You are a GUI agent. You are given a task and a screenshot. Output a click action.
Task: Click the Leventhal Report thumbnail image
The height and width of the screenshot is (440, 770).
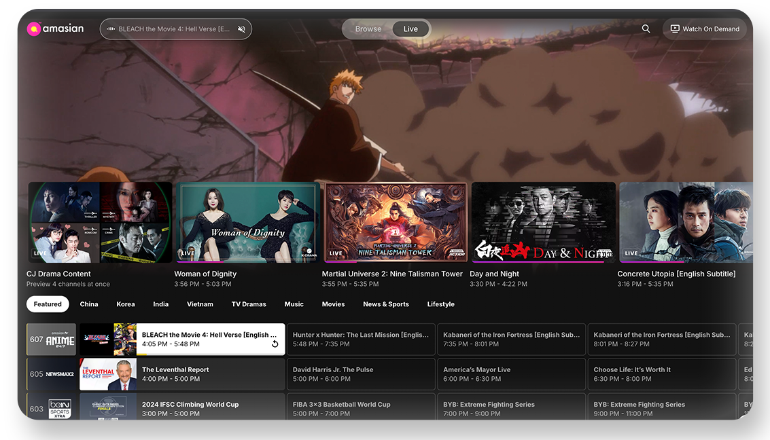pyautogui.click(x=108, y=374)
